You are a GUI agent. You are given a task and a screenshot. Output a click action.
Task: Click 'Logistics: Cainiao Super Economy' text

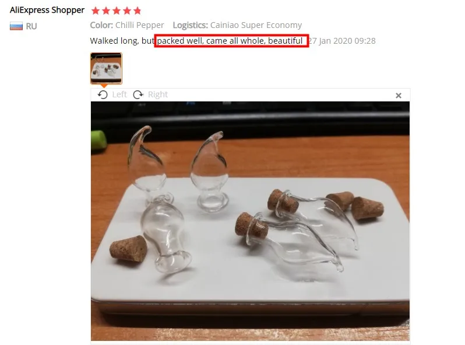(x=237, y=25)
